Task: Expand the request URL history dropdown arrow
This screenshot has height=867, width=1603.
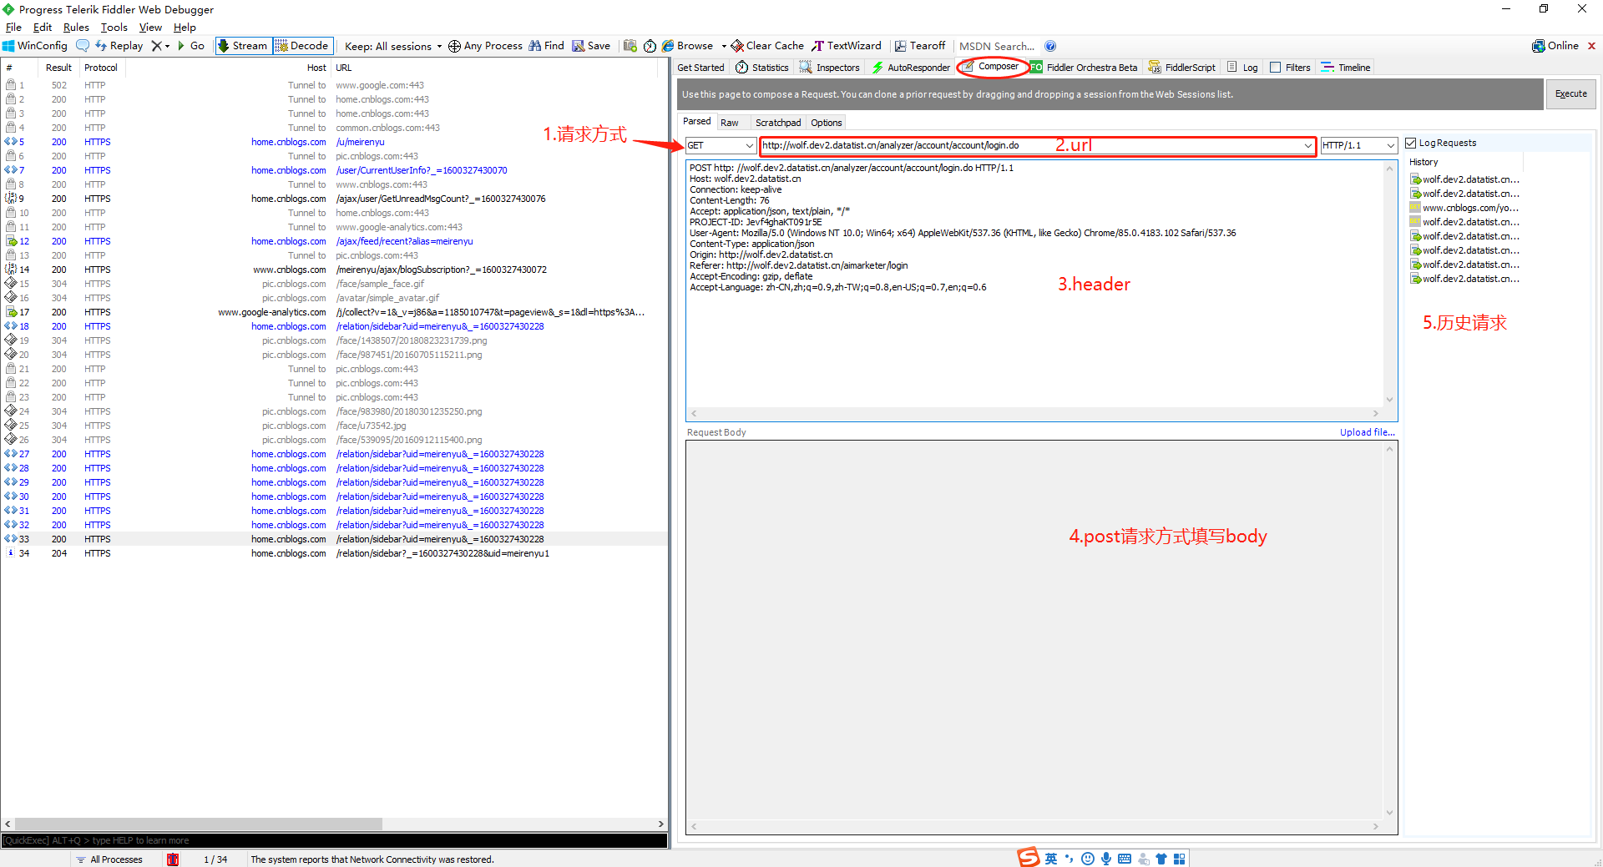Action: (1307, 146)
